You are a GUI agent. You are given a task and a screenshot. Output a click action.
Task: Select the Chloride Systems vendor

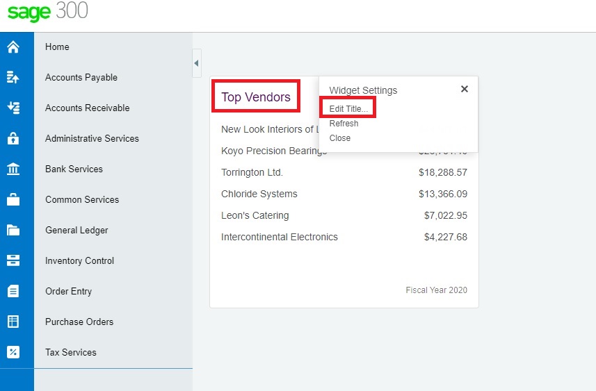click(x=259, y=194)
